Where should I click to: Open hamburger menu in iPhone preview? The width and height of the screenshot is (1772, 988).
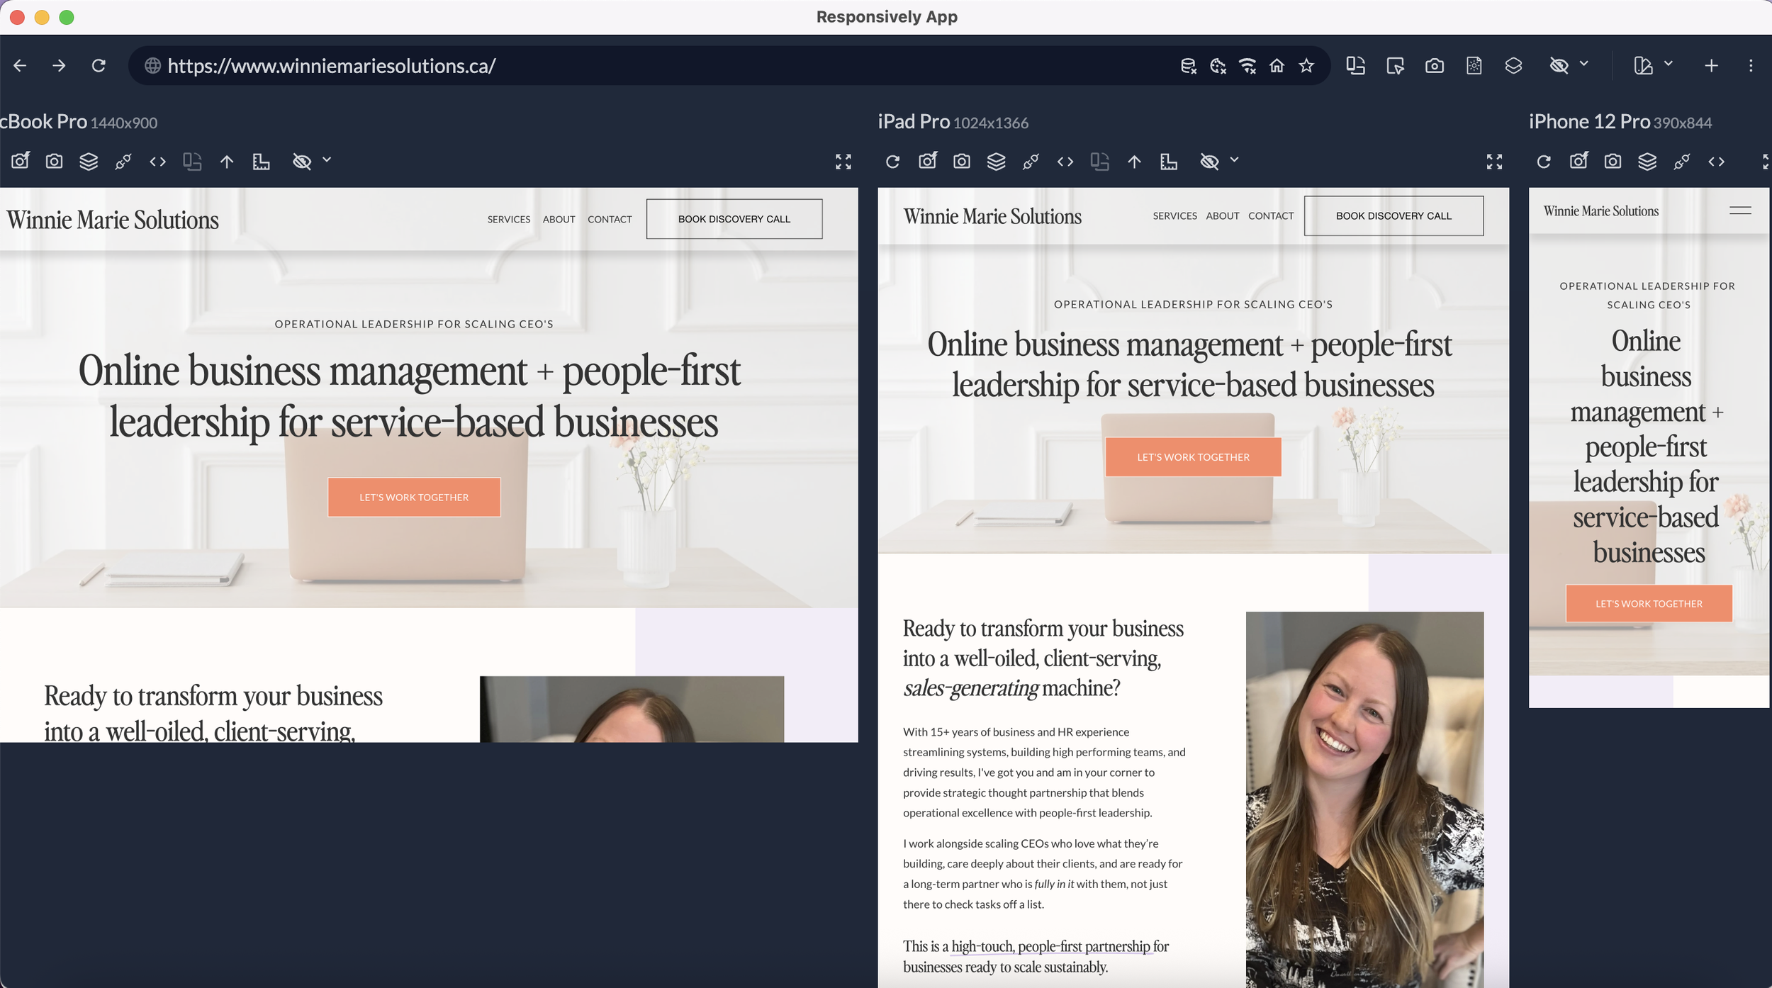pos(1740,210)
